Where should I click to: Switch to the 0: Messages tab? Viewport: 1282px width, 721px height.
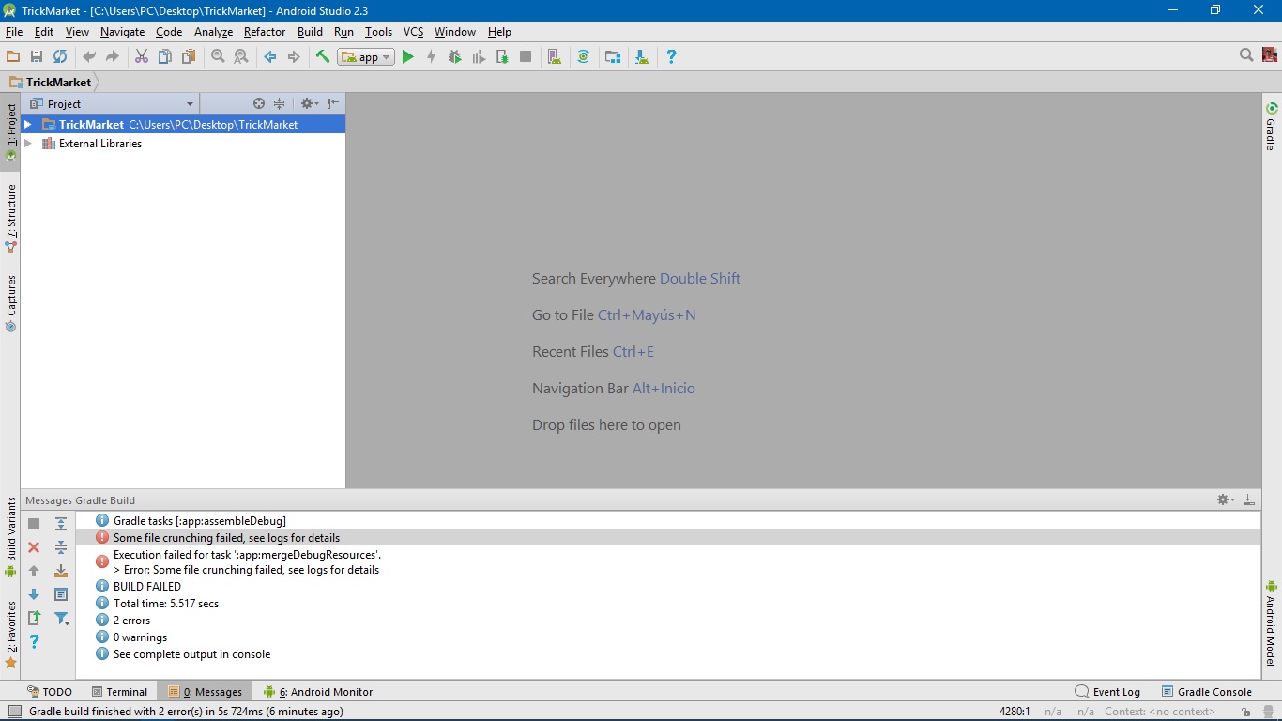click(x=205, y=692)
